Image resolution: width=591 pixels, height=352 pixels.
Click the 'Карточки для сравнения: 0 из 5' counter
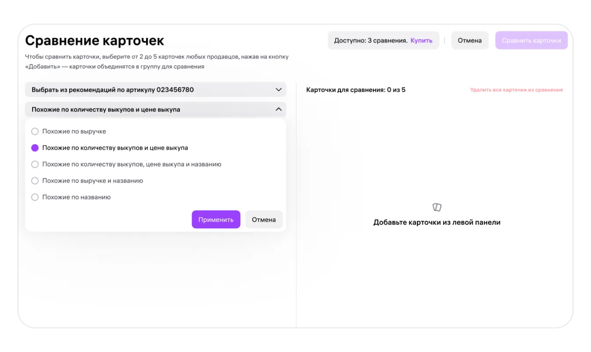(x=356, y=90)
